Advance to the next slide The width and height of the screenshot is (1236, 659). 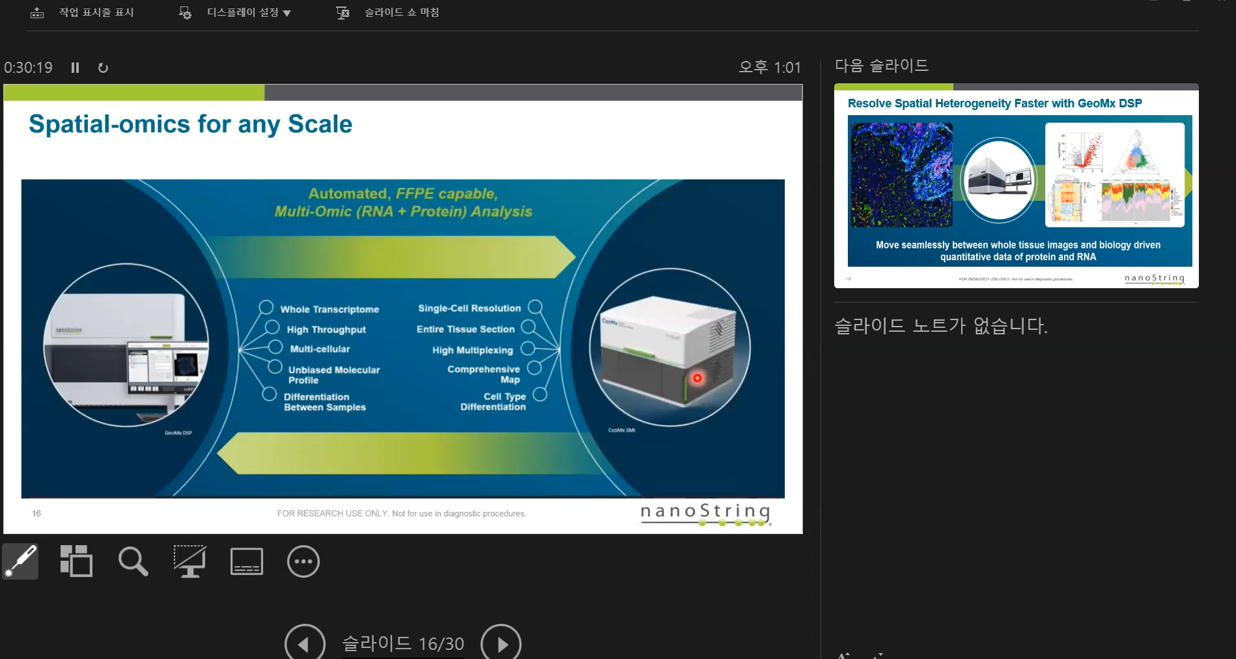[501, 643]
